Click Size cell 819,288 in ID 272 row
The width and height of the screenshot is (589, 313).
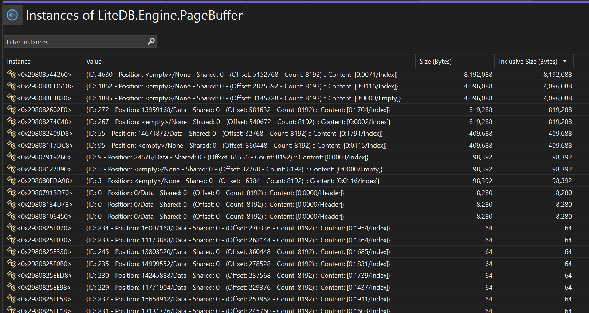(480, 110)
